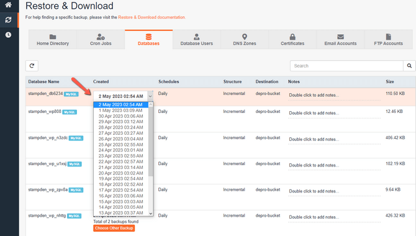Click the Structure column header

coord(232,81)
